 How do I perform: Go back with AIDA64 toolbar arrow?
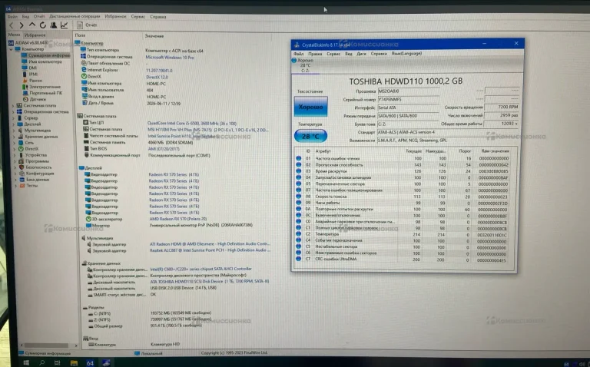coord(12,25)
